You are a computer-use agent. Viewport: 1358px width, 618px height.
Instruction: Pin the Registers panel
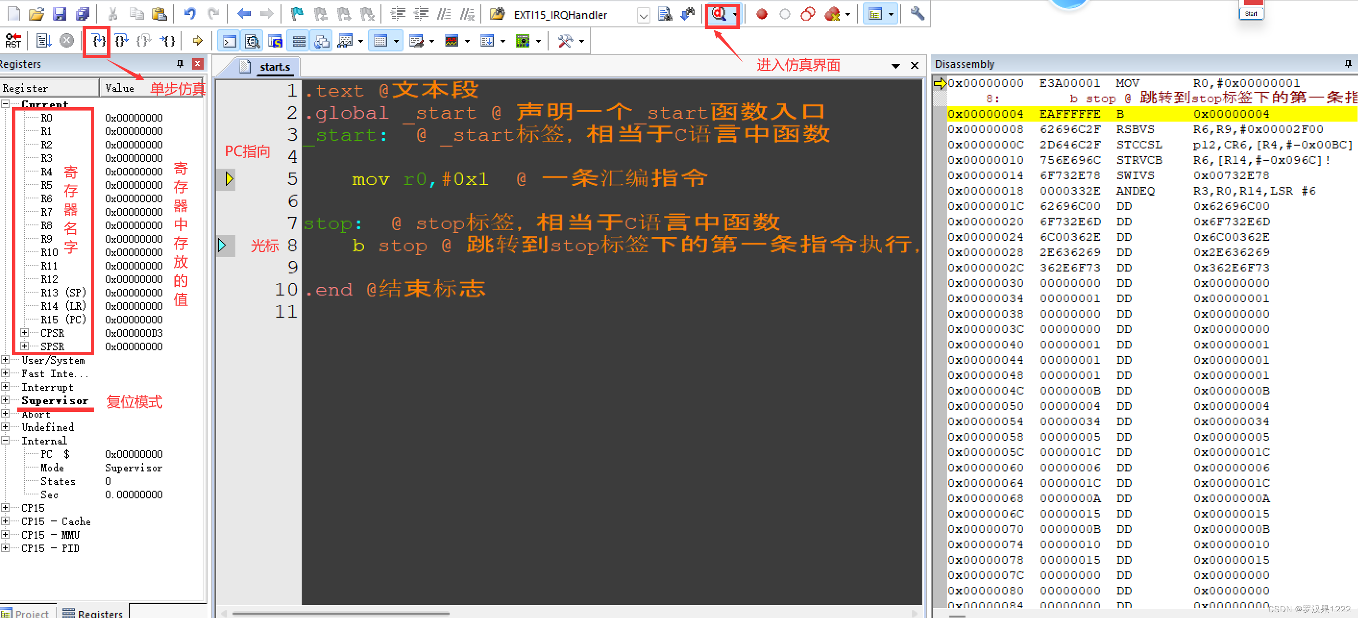point(180,64)
